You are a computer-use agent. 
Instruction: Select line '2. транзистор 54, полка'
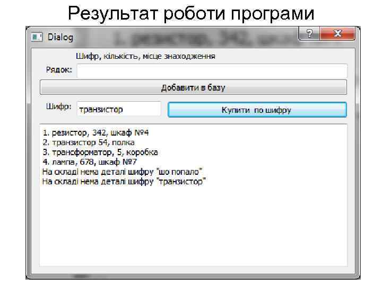click(x=89, y=142)
